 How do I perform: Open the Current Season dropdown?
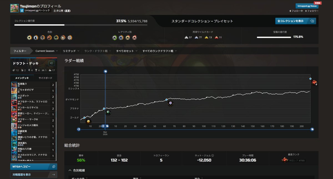coord(46,51)
